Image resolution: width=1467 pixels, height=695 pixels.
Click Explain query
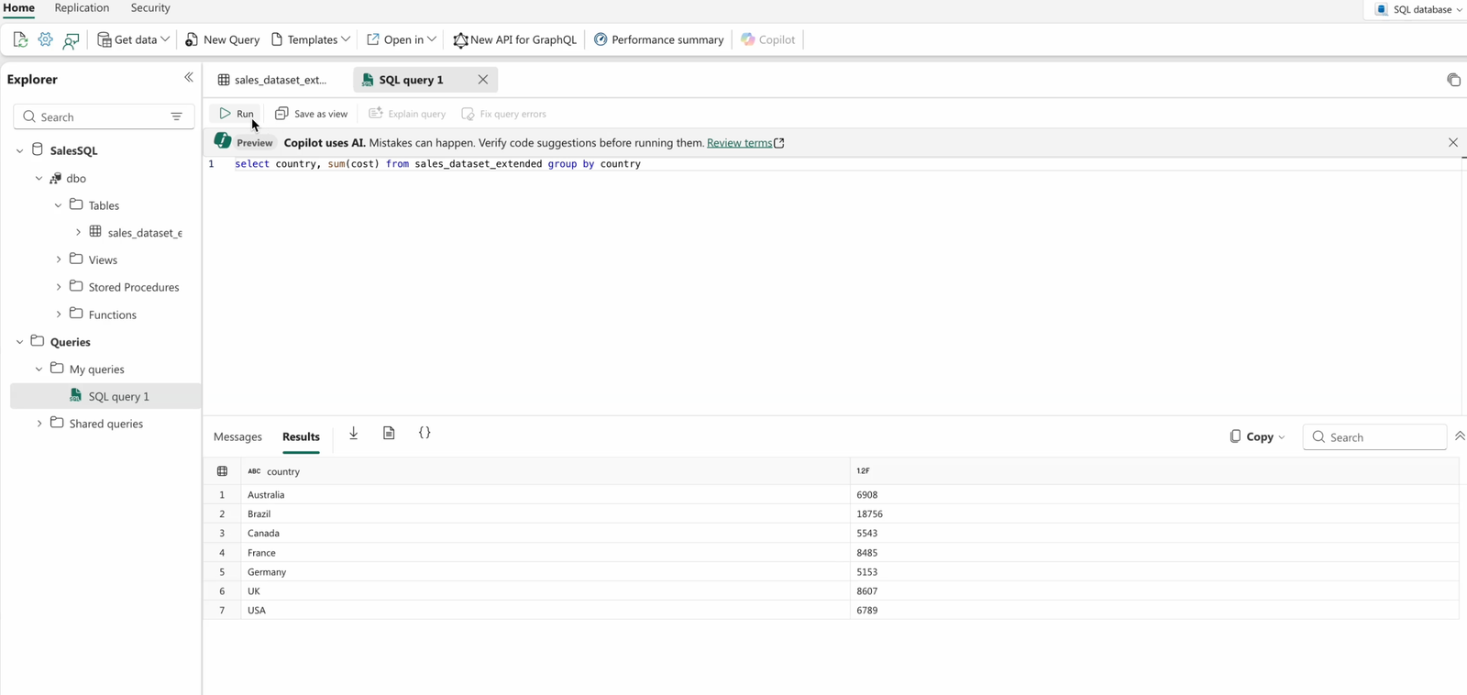pyautogui.click(x=407, y=114)
